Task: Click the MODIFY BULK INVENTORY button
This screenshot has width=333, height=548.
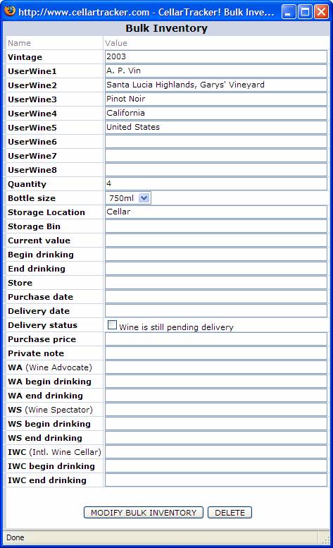Action: click(x=144, y=513)
